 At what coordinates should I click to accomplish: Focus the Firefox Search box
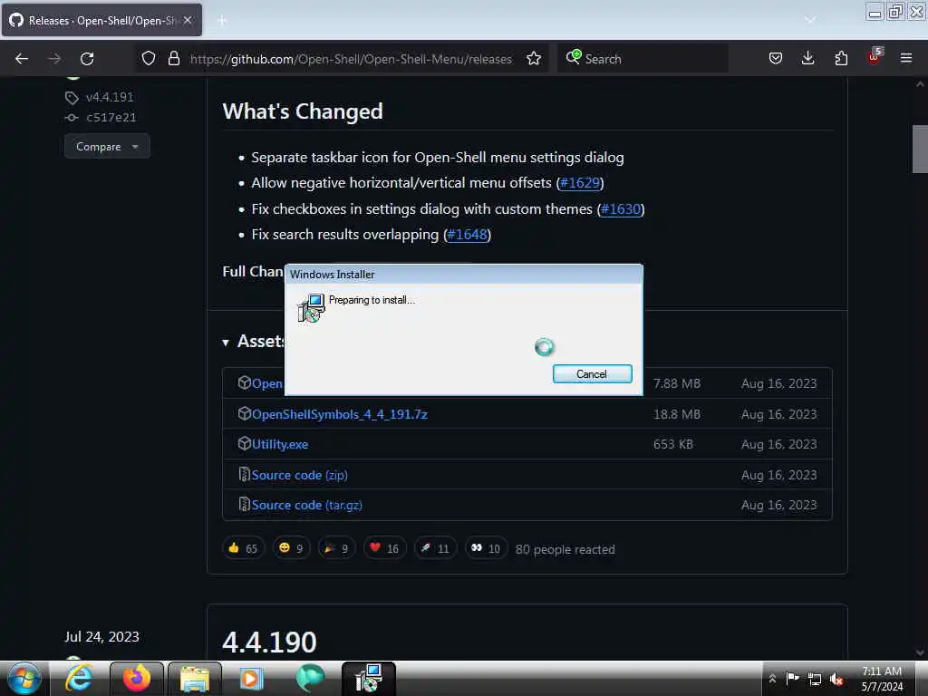(643, 59)
